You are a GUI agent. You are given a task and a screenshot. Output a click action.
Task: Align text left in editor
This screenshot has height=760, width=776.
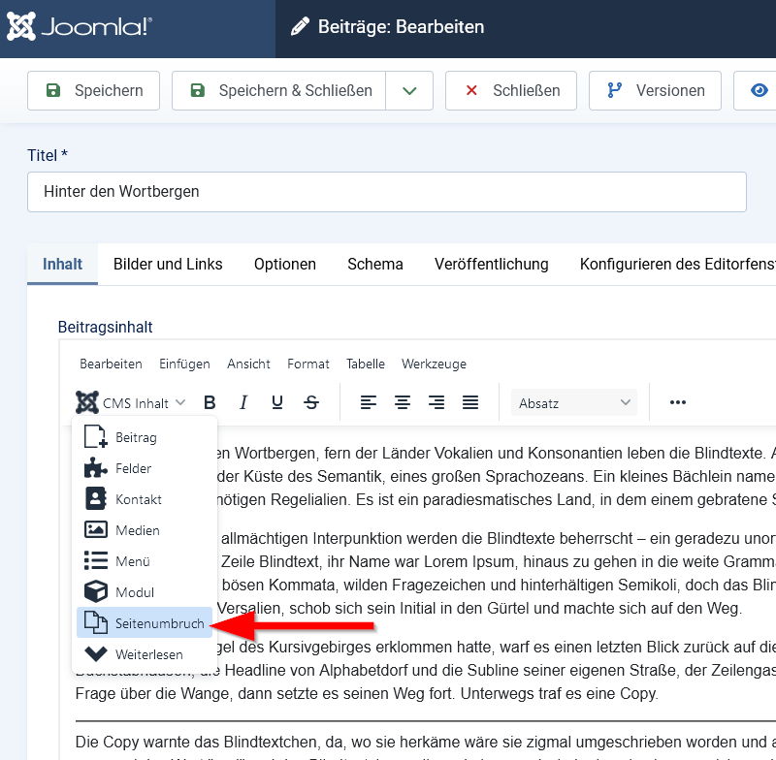click(369, 402)
